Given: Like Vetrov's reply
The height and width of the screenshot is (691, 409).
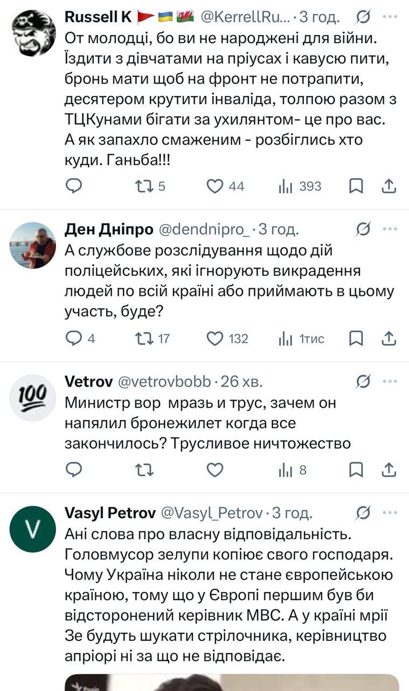Looking at the screenshot, I should (214, 470).
